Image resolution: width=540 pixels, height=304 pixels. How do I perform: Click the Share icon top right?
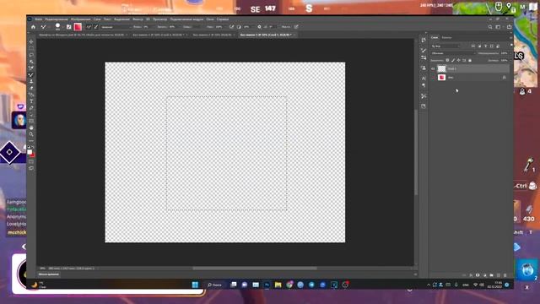[510, 27]
